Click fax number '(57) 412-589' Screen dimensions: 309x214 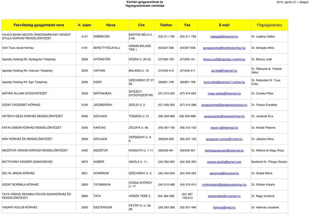tap(188, 105)
